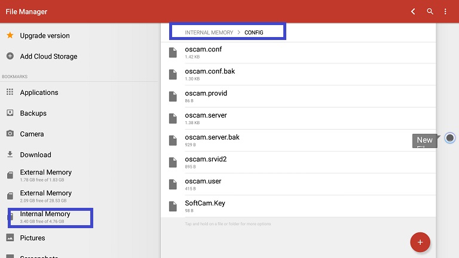Open External Memory with 28.53 GB
This screenshot has width=459, height=258.
click(45, 196)
